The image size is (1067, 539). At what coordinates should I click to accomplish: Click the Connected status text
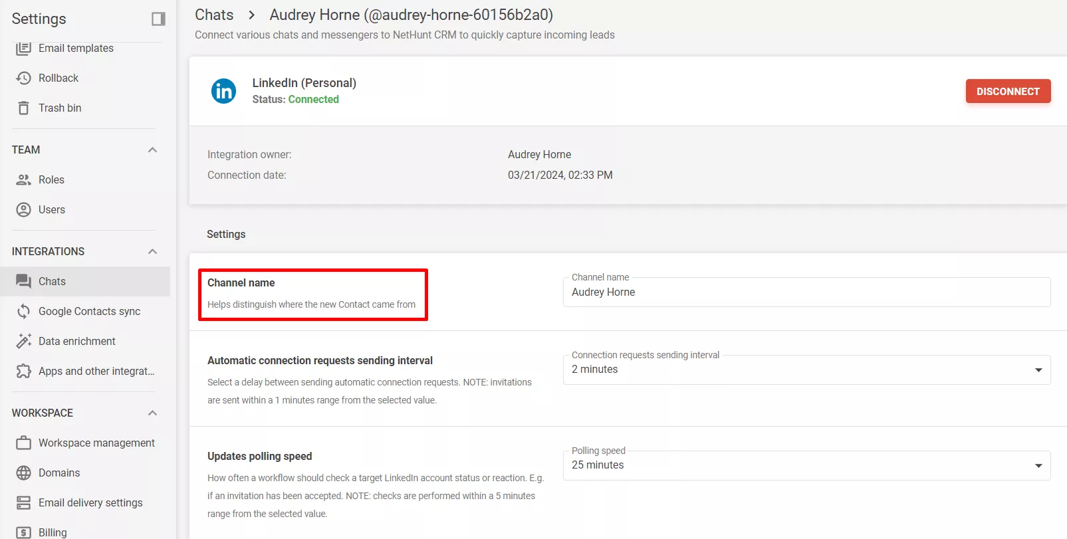tap(313, 99)
